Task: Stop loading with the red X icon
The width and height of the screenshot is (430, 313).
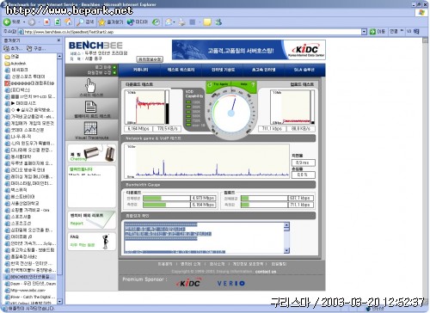Action: (x=47, y=22)
